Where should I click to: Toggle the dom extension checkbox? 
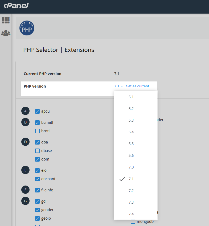[37, 159]
